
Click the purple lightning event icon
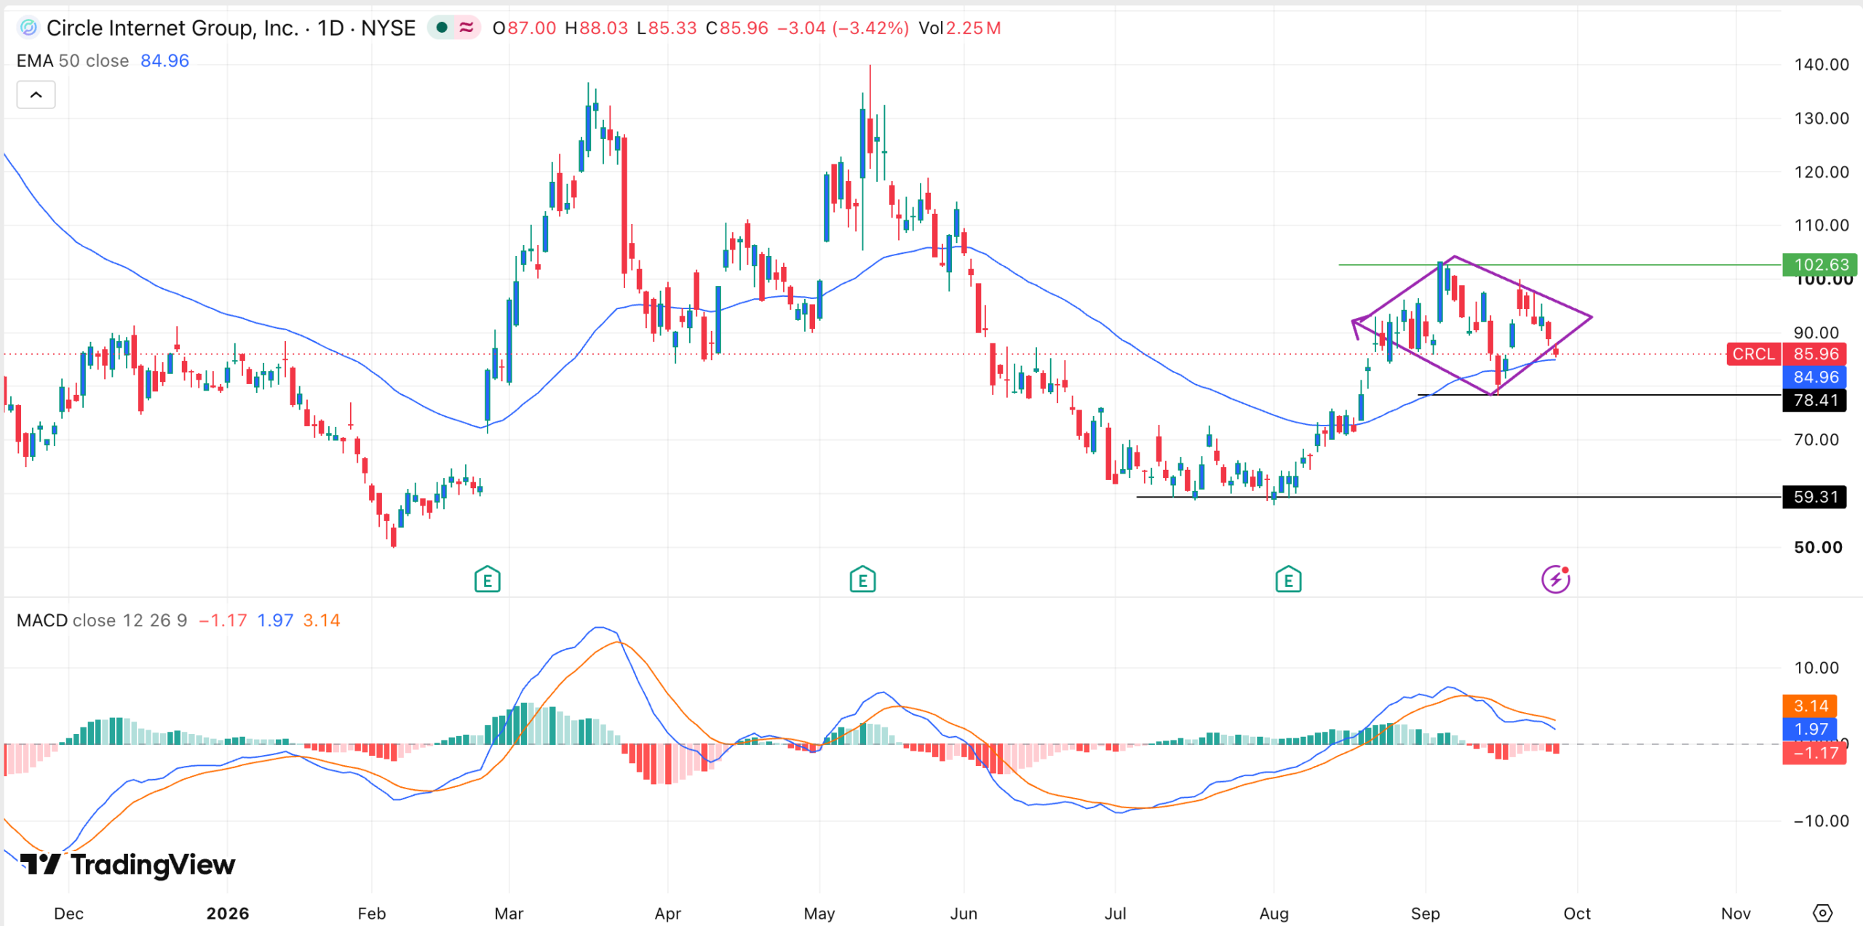tap(1556, 579)
